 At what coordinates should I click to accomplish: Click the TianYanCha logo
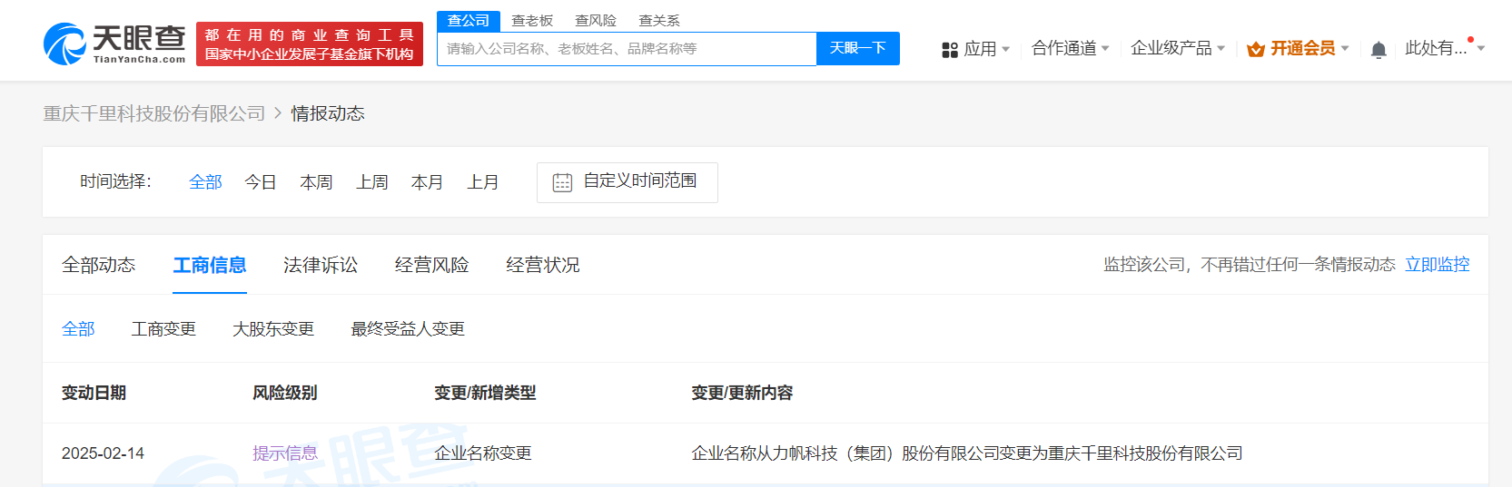[114, 44]
